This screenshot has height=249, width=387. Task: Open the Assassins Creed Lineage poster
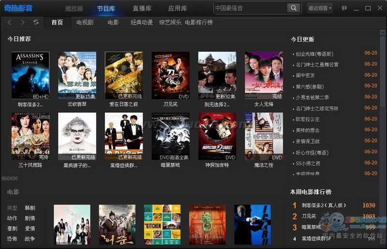[x=30, y=75]
